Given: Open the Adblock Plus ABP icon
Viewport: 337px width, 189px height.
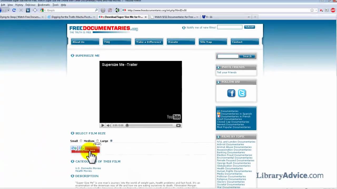Looking at the screenshot, I should point(333,10).
